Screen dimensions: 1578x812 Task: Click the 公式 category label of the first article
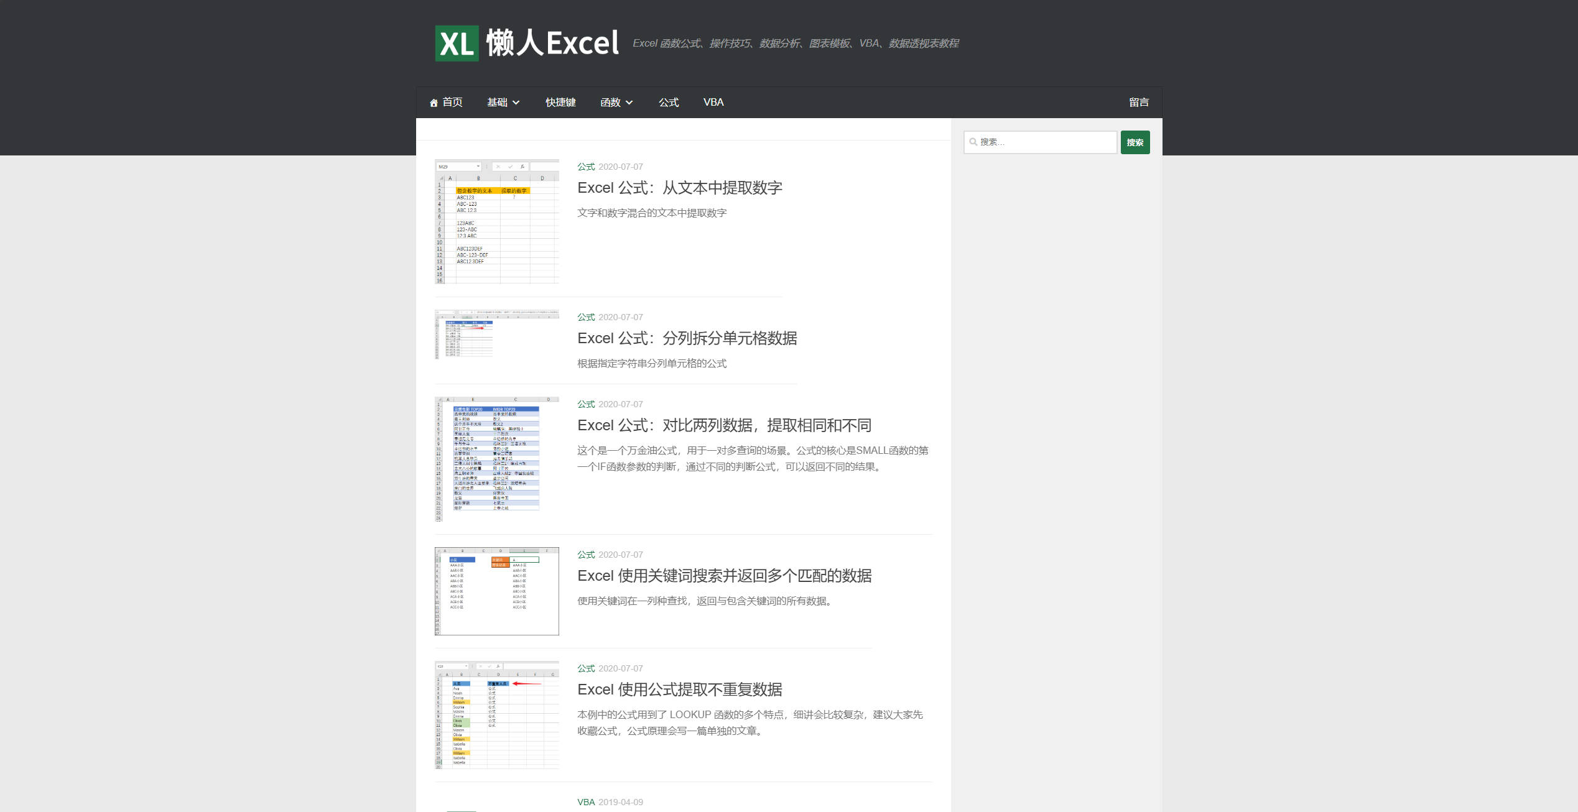point(585,167)
